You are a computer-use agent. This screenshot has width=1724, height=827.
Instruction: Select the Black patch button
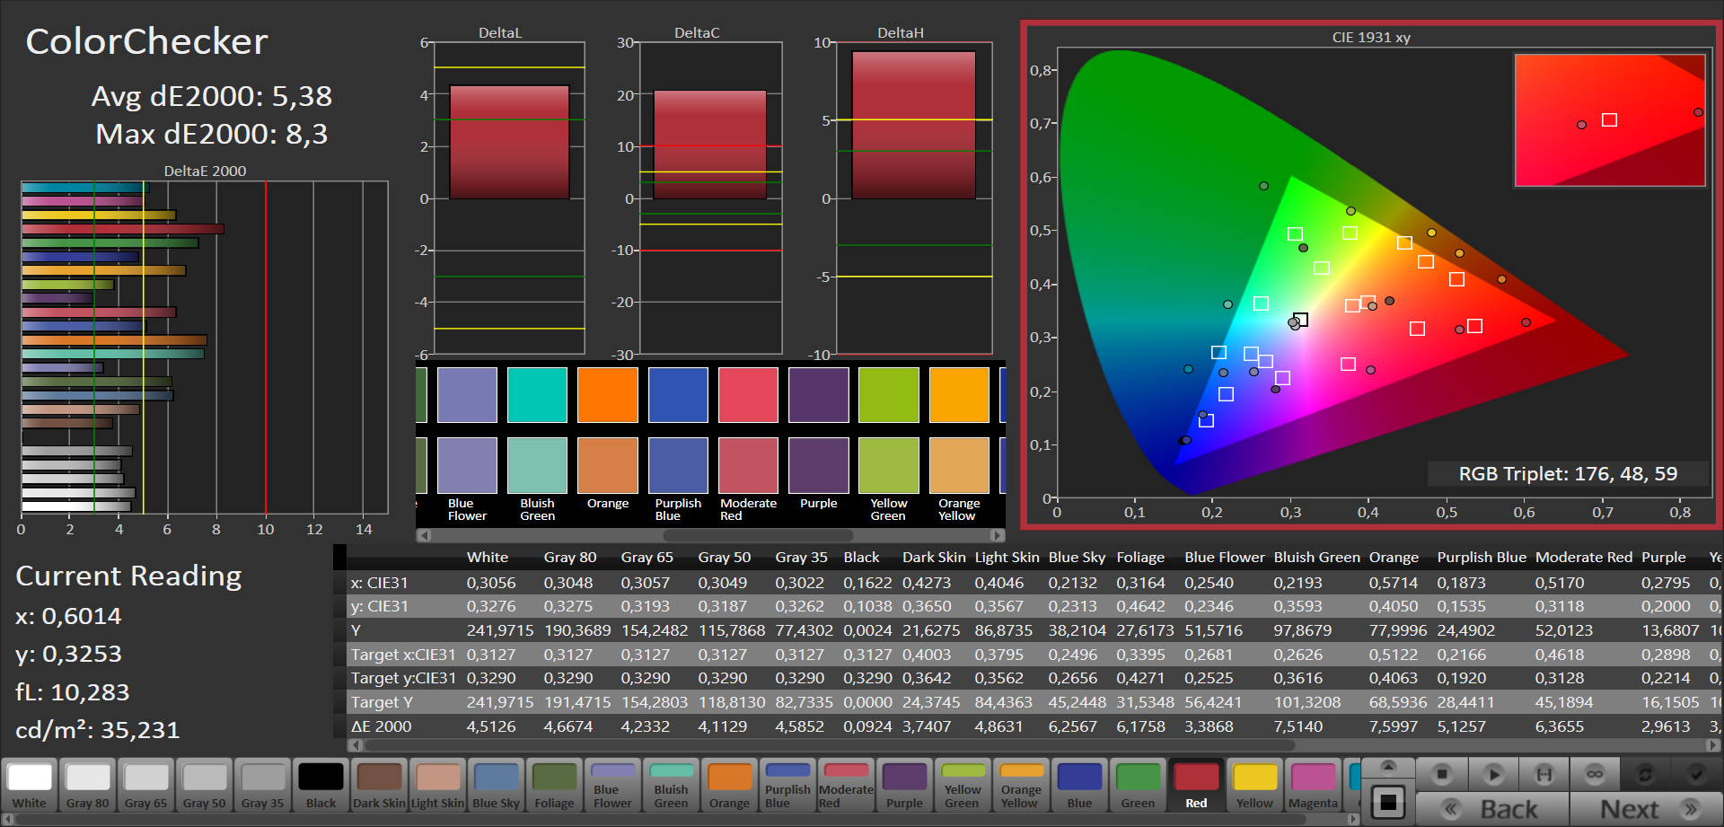(x=321, y=786)
